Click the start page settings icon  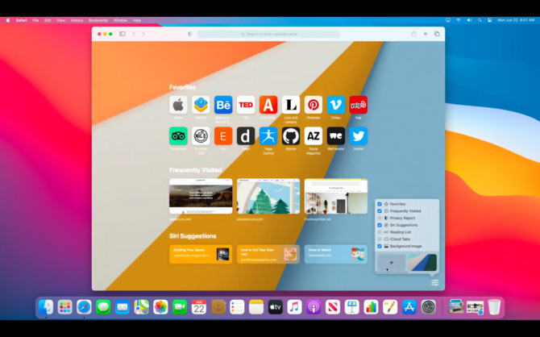434,283
